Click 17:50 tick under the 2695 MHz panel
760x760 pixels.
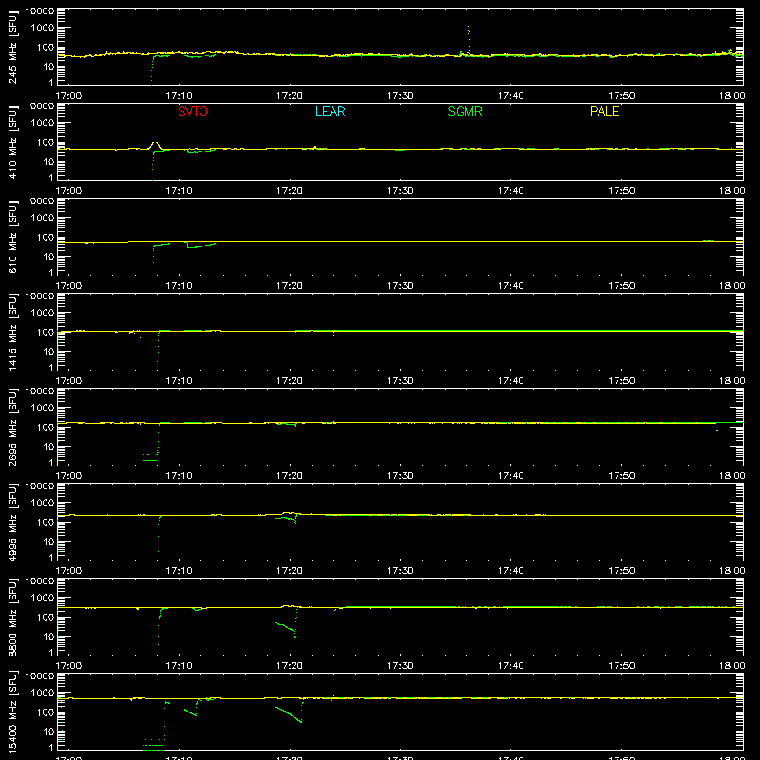click(x=621, y=476)
